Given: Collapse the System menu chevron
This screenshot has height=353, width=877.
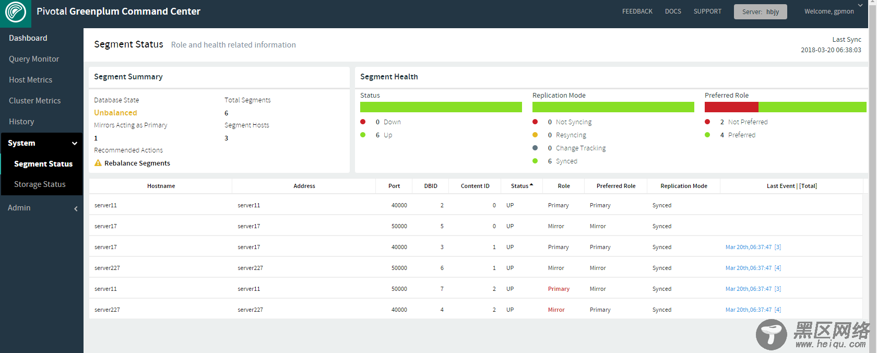Looking at the screenshot, I should tap(75, 143).
